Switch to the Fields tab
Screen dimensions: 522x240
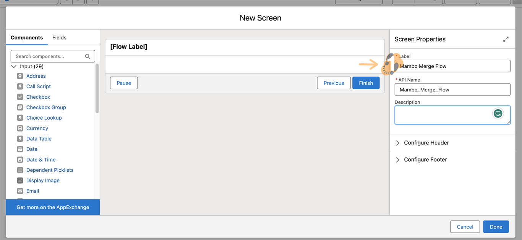click(x=59, y=38)
